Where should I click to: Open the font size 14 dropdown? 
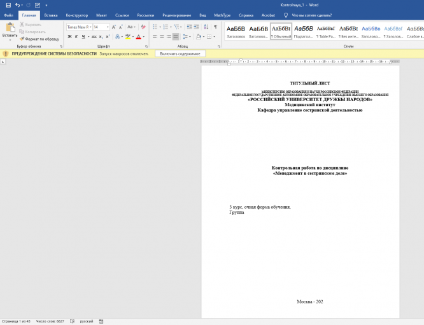(108, 27)
